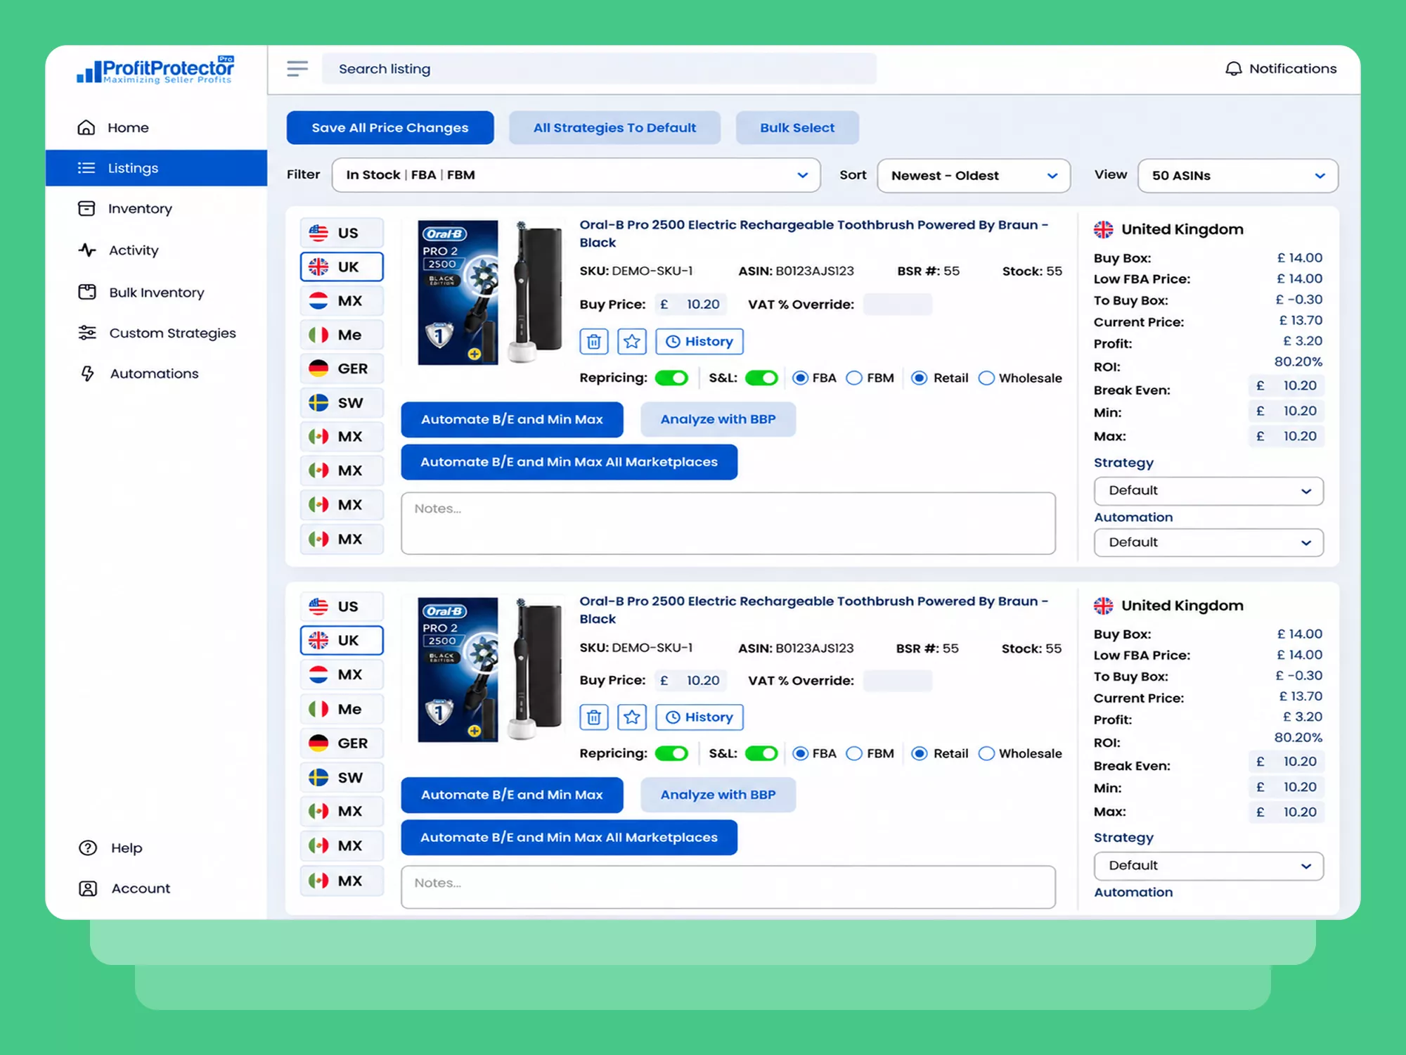The width and height of the screenshot is (1406, 1055).
Task: Click Home icon in sidebar
Action: 86,127
